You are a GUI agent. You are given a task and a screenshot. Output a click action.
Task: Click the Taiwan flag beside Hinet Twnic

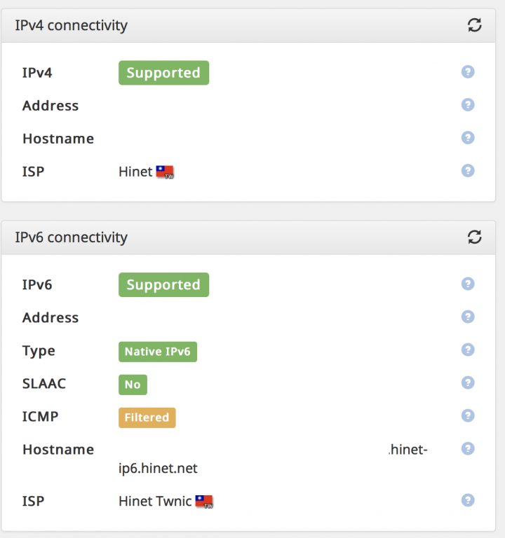pos(204,502)
